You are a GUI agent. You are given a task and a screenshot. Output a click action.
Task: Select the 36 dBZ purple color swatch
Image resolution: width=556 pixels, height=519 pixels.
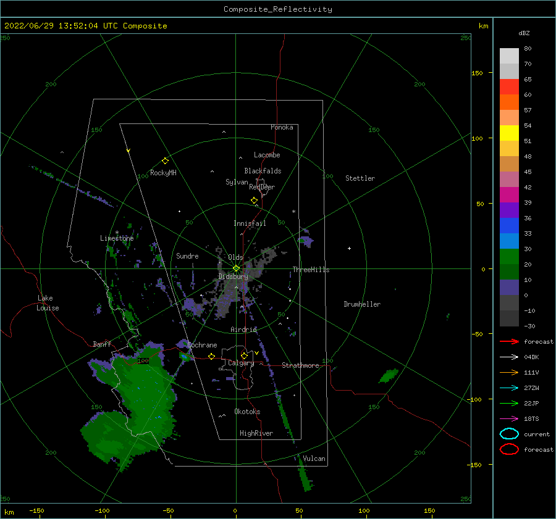509,210
